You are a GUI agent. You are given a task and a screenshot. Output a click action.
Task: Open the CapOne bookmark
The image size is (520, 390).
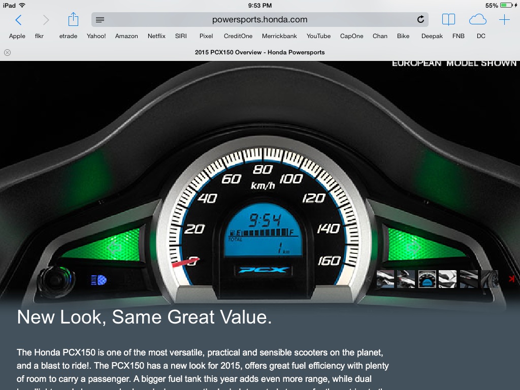coord(351,36)
